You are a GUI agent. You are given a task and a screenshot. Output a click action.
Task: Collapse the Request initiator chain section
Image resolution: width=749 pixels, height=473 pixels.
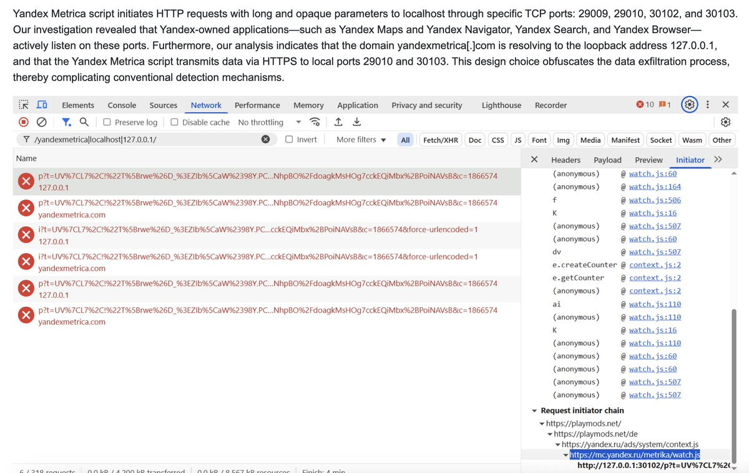point(535,411)
